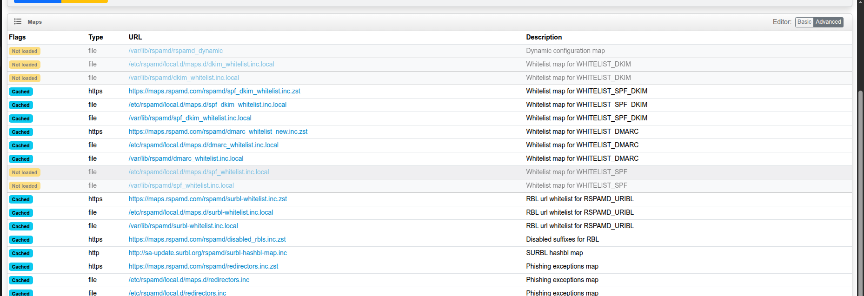864x296 pixels.
Task: Click the Flags column header
Action: click(17, 37)
